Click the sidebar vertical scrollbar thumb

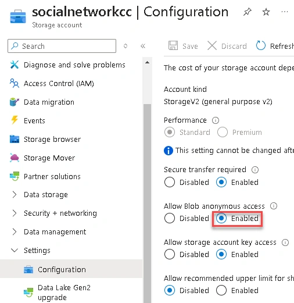point(147,204)
